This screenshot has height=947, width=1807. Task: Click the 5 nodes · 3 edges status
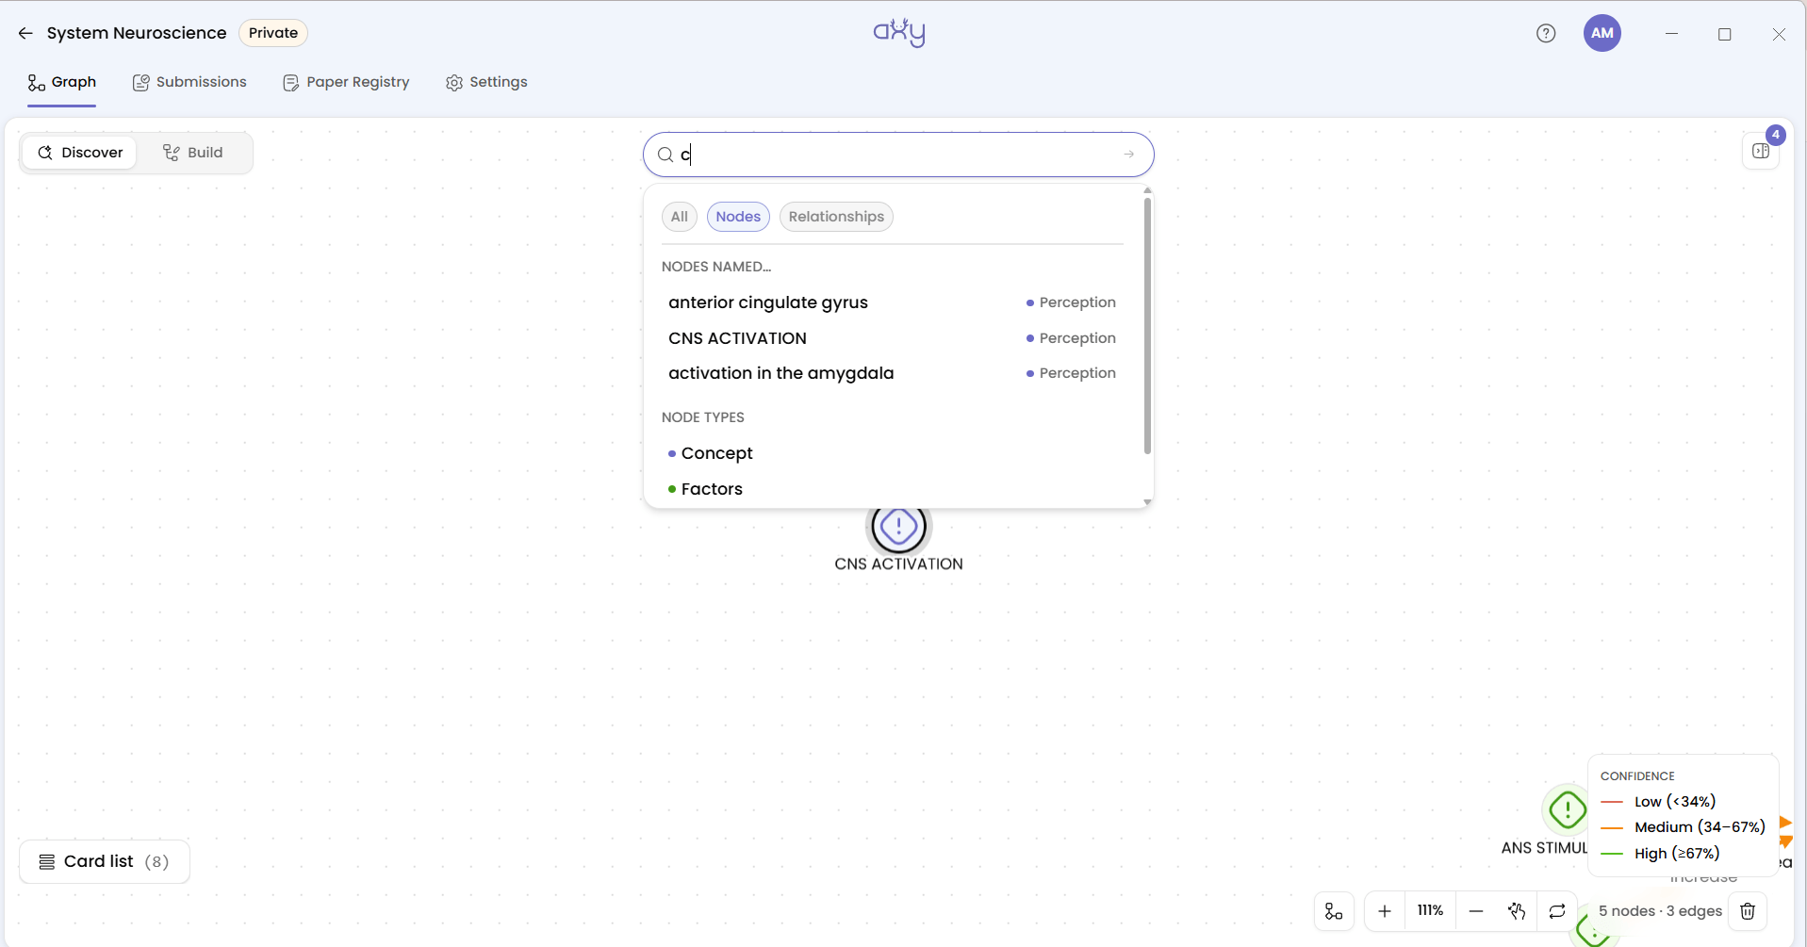[x=1660, y=911]
